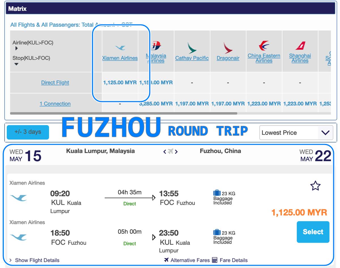Click the favorite star icon
Screen dimensions: 340x268
315,186
